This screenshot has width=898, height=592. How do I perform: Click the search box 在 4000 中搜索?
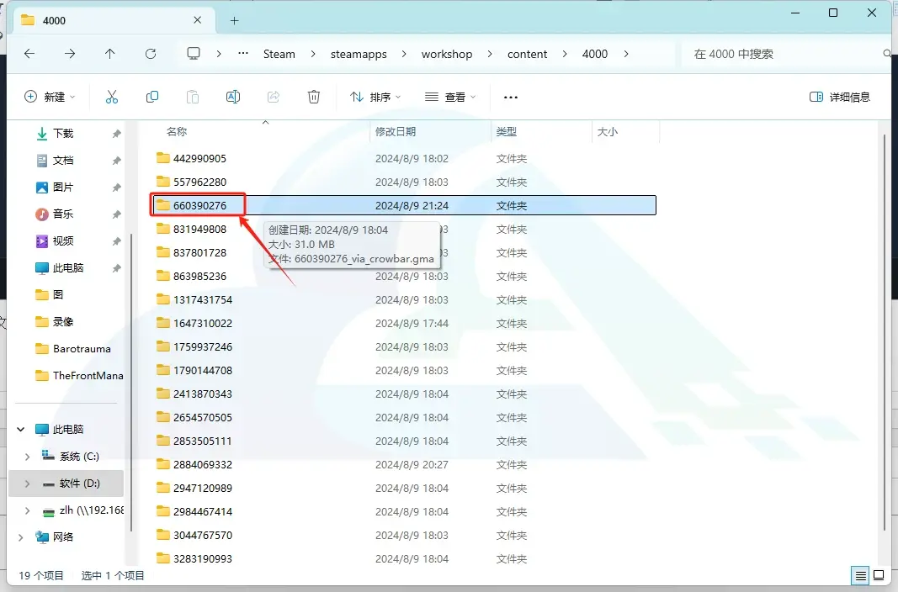pyautogui.click(x=786, y=54)
